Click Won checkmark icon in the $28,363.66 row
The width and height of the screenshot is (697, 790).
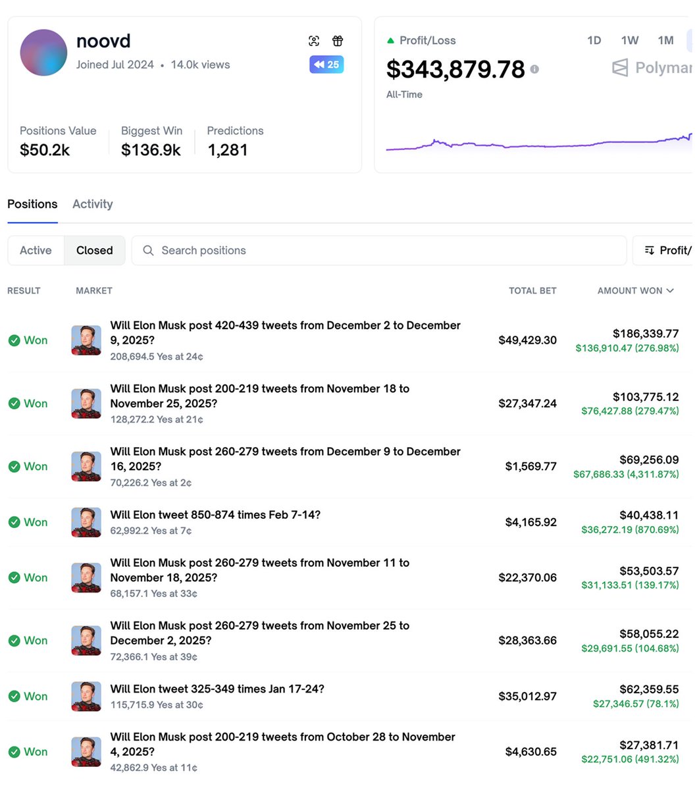pyautogui.click(x=14, y=641)
